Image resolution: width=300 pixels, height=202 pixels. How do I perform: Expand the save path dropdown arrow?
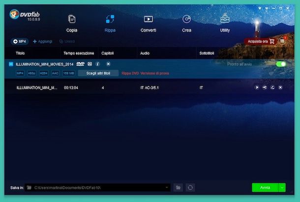[x=167, y=187]
